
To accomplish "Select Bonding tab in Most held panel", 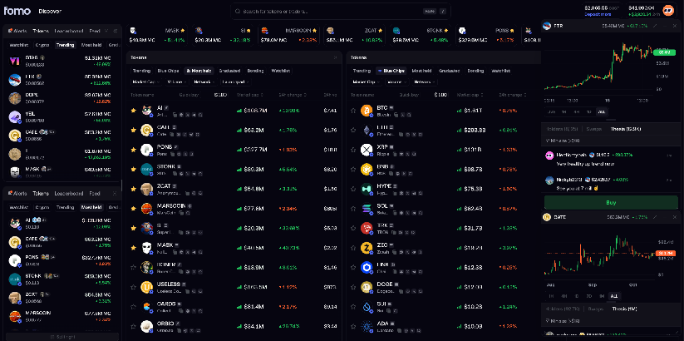I will (255, 71).
